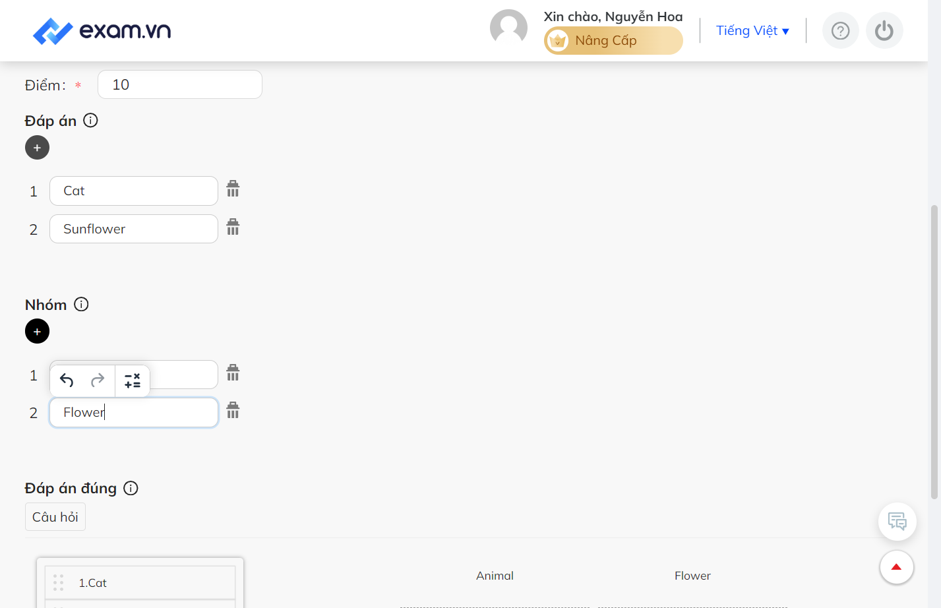Open the Tiếng Việt language dropdown
941x608 pixels.
click(x=752, y=30)
